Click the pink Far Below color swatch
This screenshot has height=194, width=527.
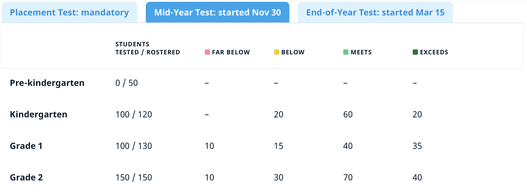207,52
